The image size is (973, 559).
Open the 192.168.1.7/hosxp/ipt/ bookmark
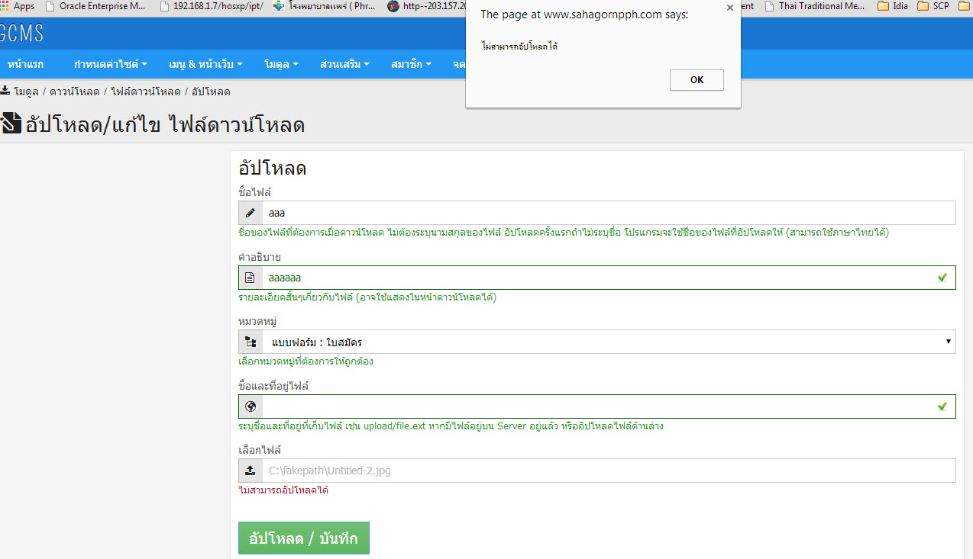212,6
